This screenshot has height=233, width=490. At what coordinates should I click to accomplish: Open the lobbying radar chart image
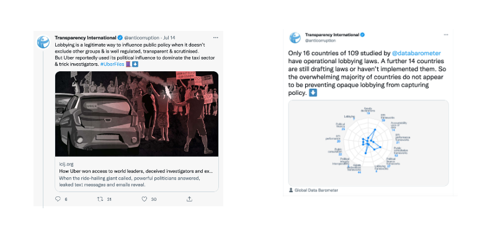click(x=368, y=143)
